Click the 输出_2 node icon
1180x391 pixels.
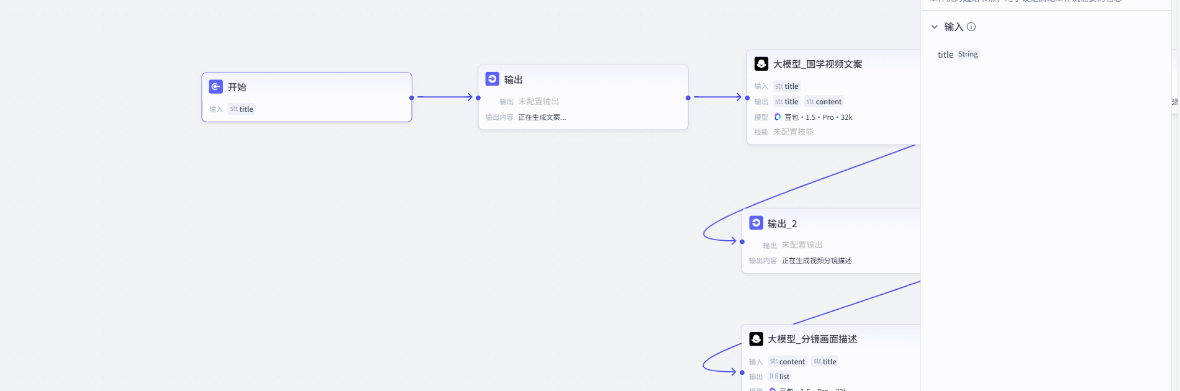coord(756,223)
